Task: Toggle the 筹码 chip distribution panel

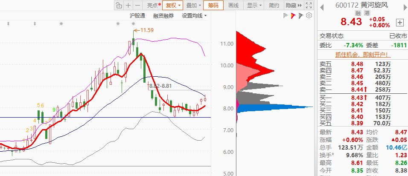Action: point(213,5)
